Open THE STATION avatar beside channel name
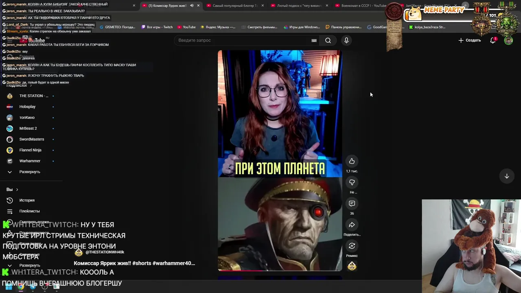This screenshot has width=521, height=293. 79,252
